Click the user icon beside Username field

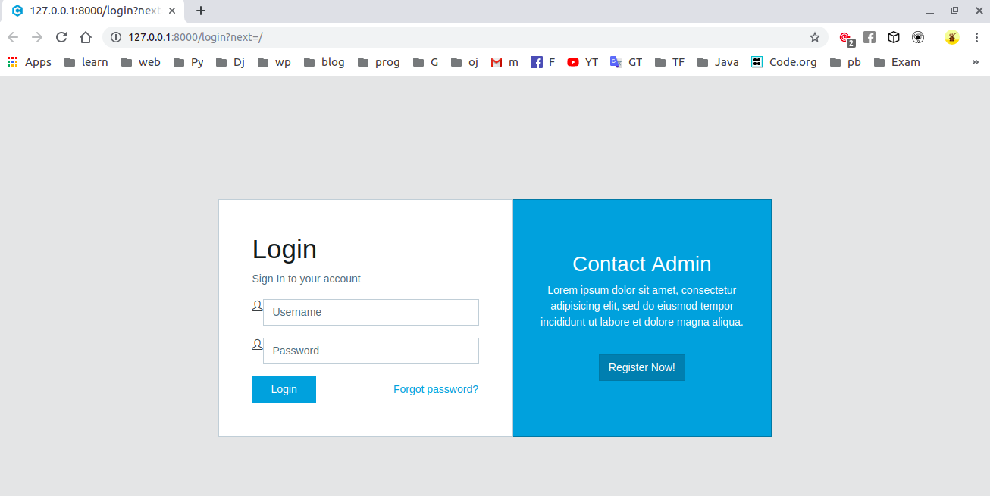pyautogui.click(x=257, y=306)
